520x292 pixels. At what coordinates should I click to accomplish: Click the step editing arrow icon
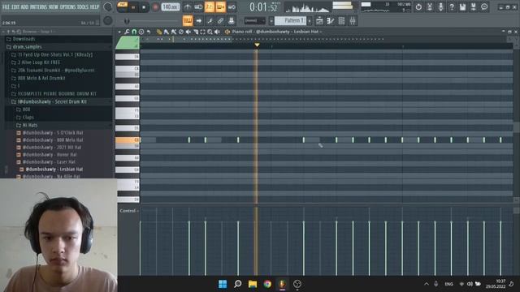tap(198, 20)
